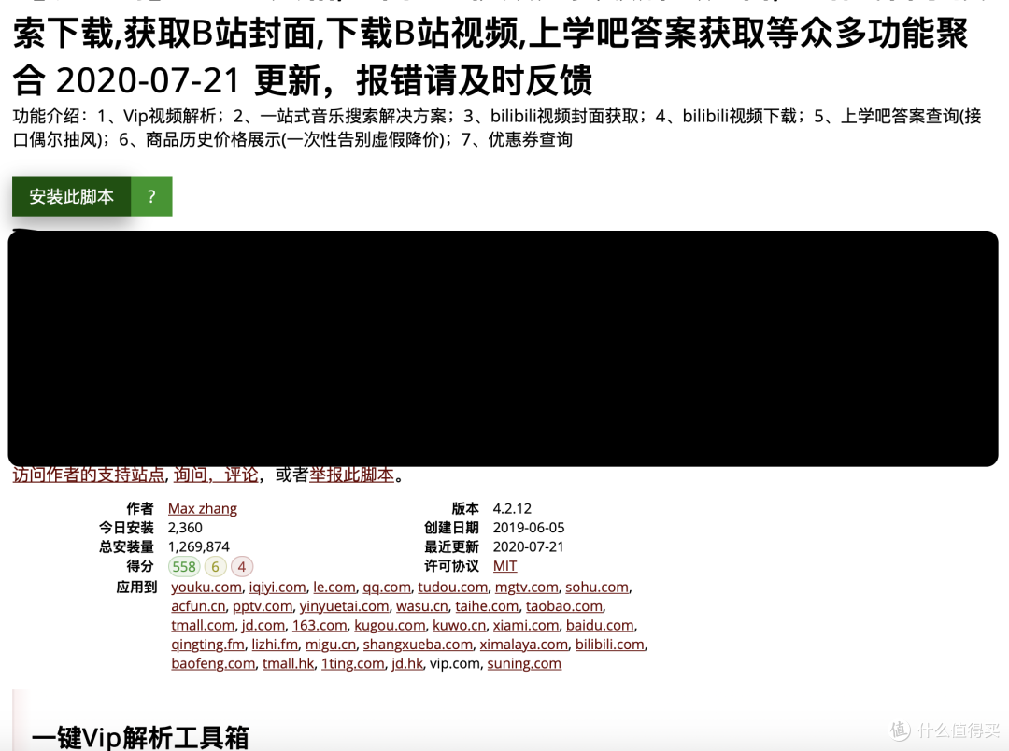Open the kugou.com site link
The width and height of the screenshot is (1009, 751).
tap(390, 626)
